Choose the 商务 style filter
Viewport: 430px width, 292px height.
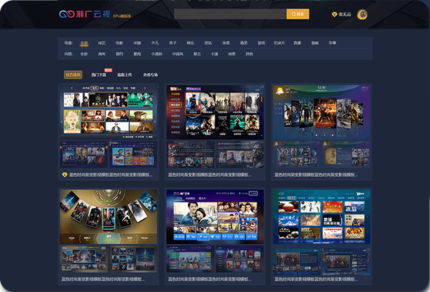click(102, 54)
